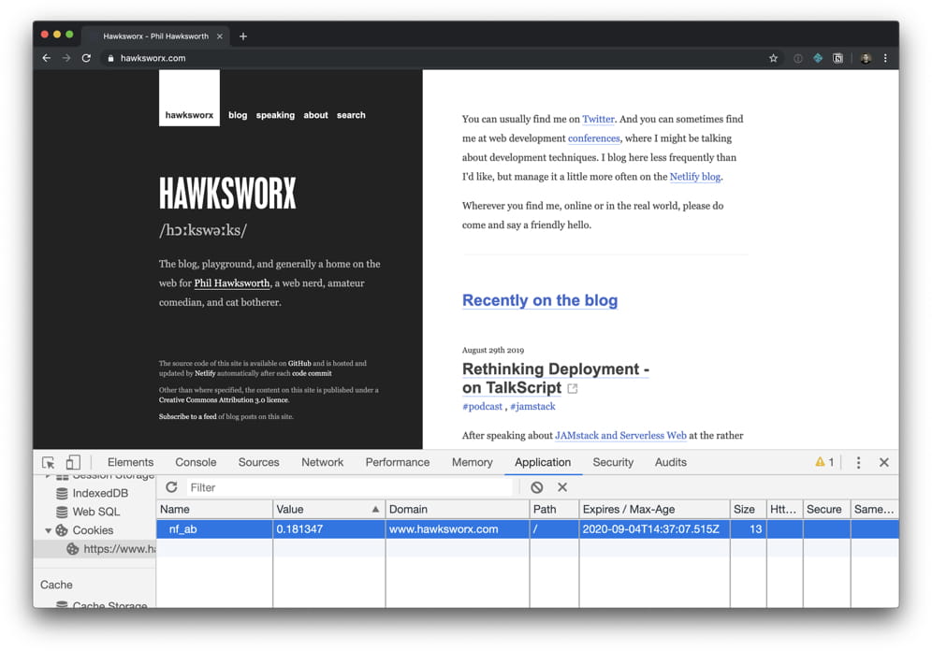This screenshot has width=932, height=651.
Task: Click the browser back arrow
Action: pos(47,58)
